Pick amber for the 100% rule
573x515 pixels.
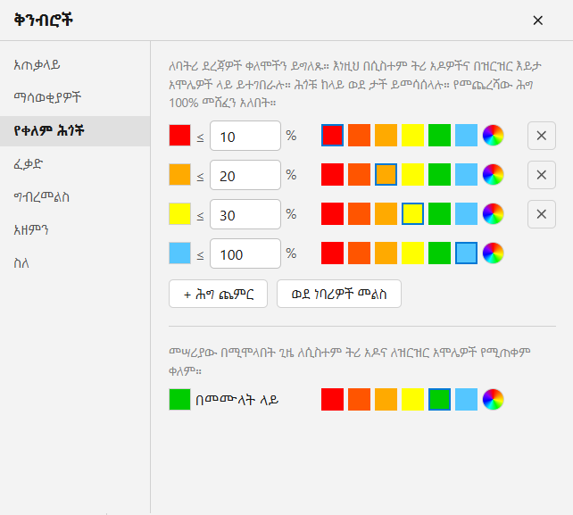pos(386,253)
